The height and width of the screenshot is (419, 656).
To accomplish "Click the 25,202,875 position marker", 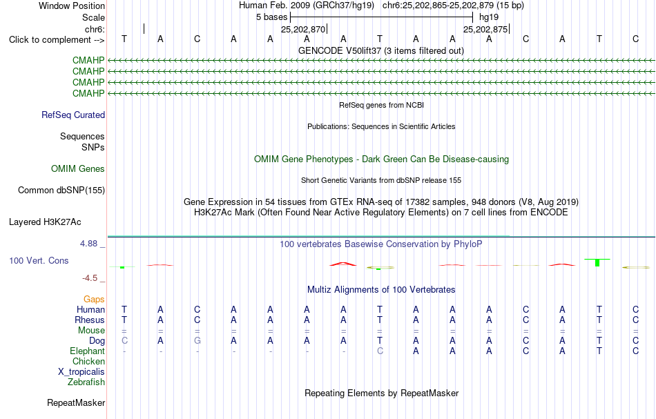I will click(x=485, y=29).
